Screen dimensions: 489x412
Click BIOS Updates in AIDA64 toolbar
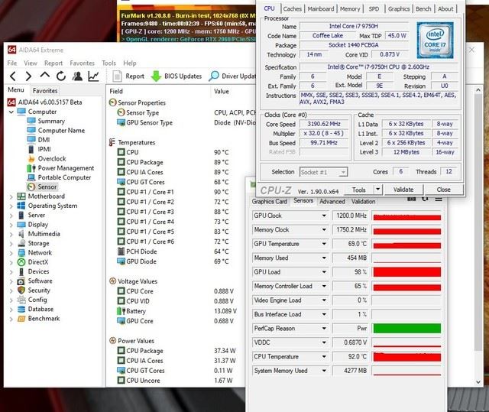point(176,76)
